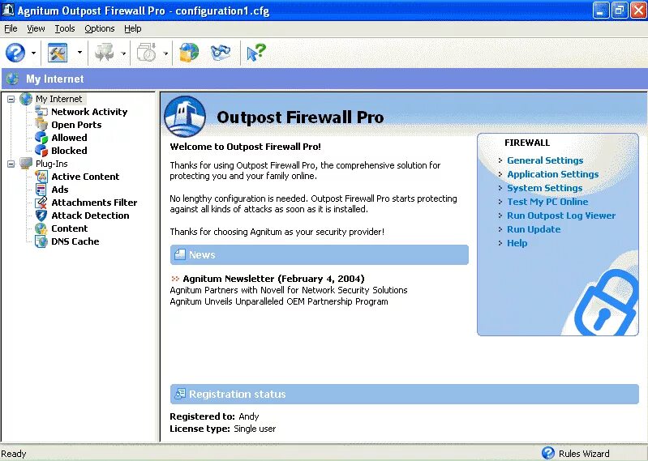Open Application Settings link
Image resolution: width=648 pixels, height=461 pixels.
[x=553, y=174]
